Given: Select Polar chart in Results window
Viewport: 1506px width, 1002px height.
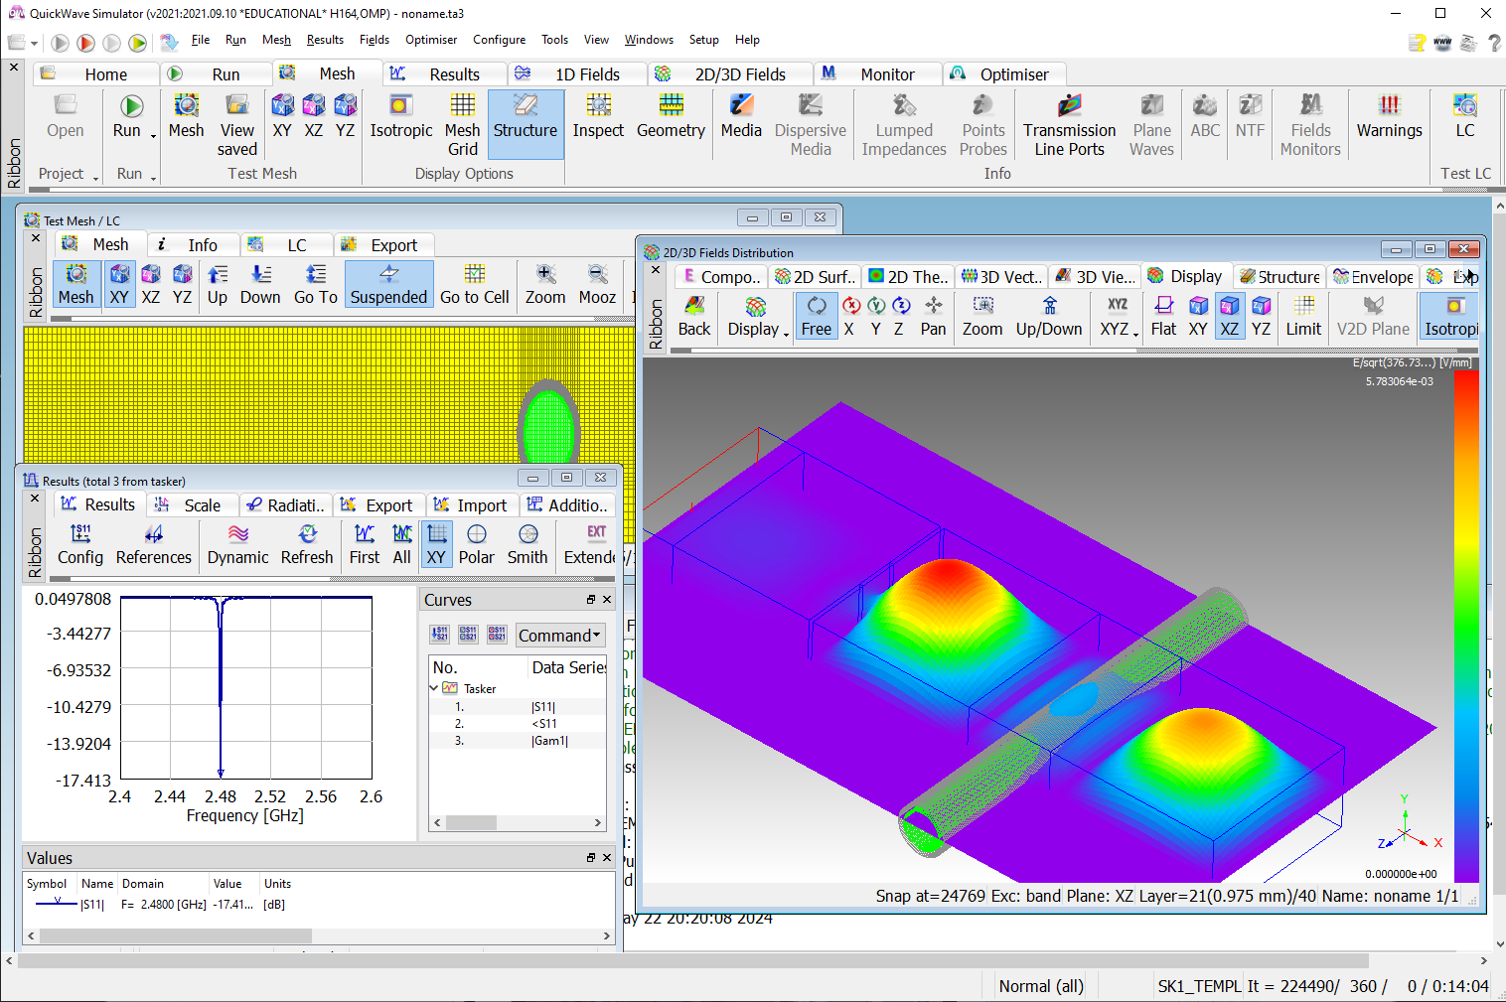Looking at the screenshot, I should [476, 544].
